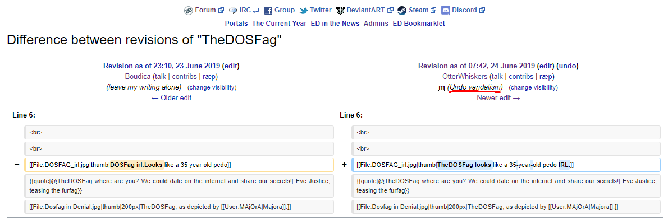Screen dimensions: 668x224
Task: Click the removed line with 'DOSFag irl.Looks'
Action: pyautogui.click(x=179, y=165)
